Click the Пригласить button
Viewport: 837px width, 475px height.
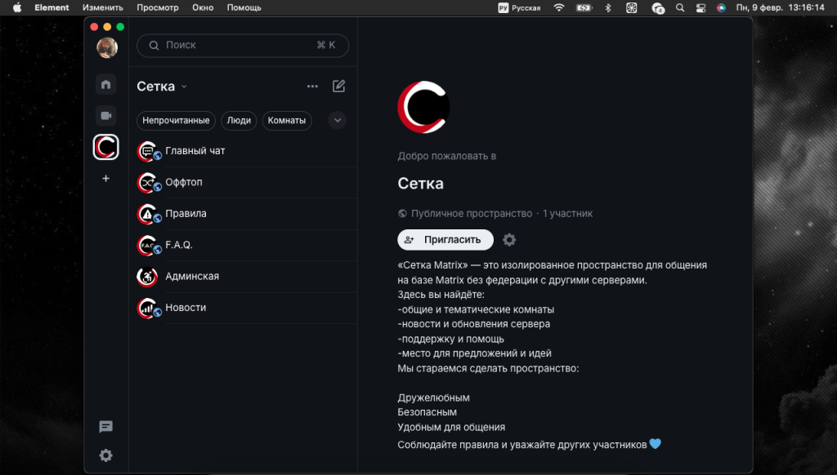(445, 240)
